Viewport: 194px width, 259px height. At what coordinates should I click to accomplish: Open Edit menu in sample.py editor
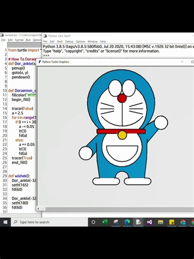(10, 40)
